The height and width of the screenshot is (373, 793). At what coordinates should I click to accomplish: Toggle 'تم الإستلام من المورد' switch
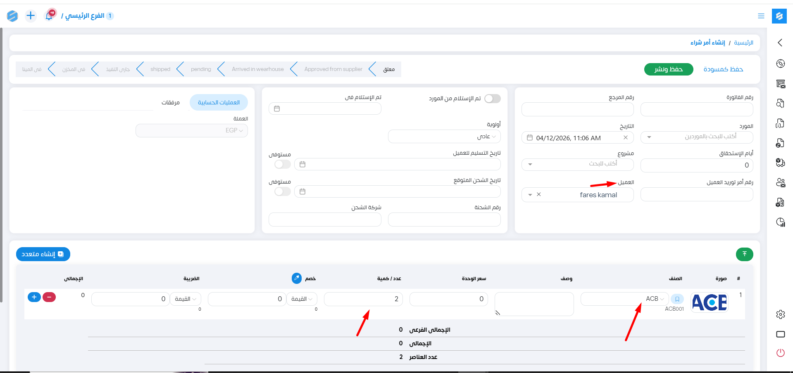tap(492, 99)
